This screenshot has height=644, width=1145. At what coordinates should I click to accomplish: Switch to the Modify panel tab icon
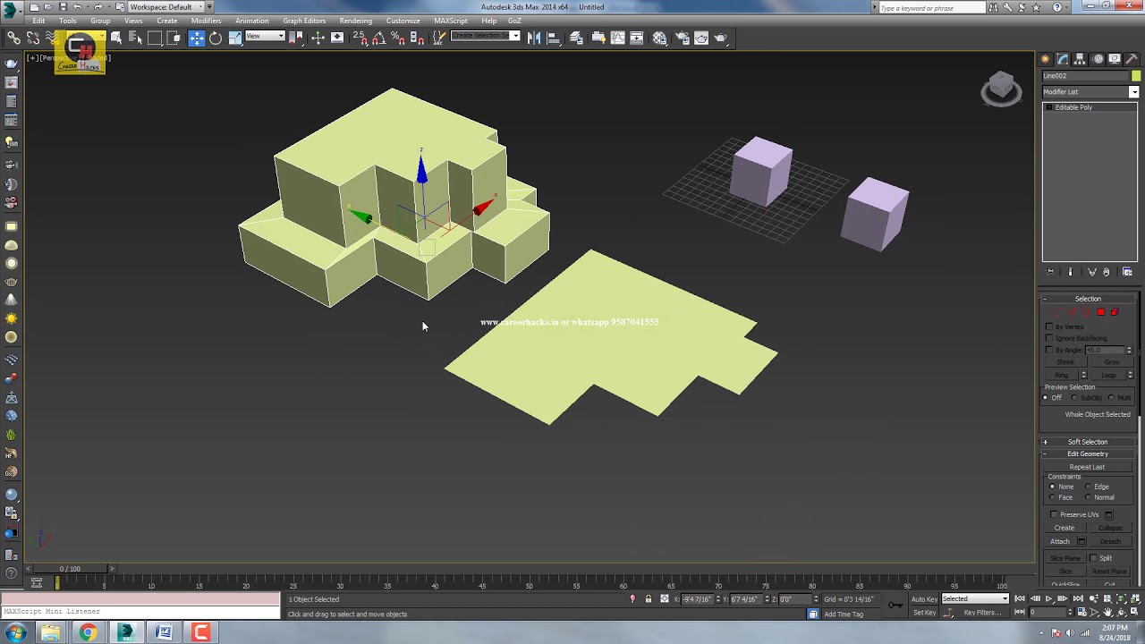click(x=1063, y=59)
